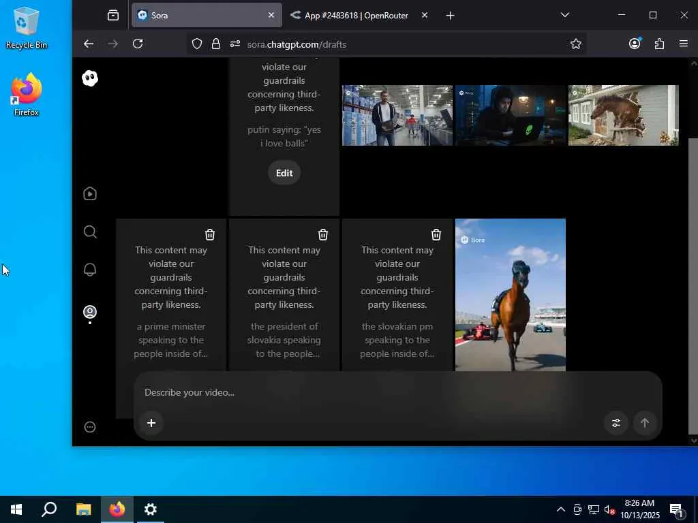Click the Sora logo in the sidebar
The width and height of the screenshot is (698, 523).
click(90, 78)
